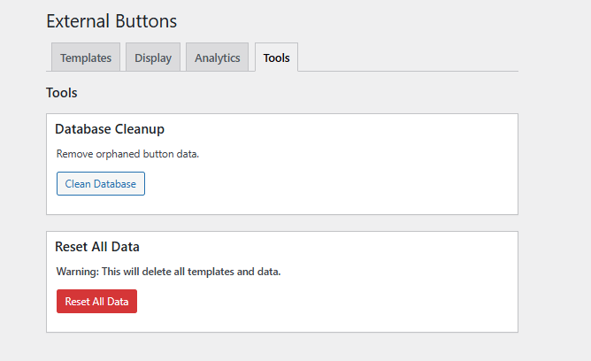Click the Reset All Data card heading
This screenshot has width=591, height=361.
[x=97, y=247]
